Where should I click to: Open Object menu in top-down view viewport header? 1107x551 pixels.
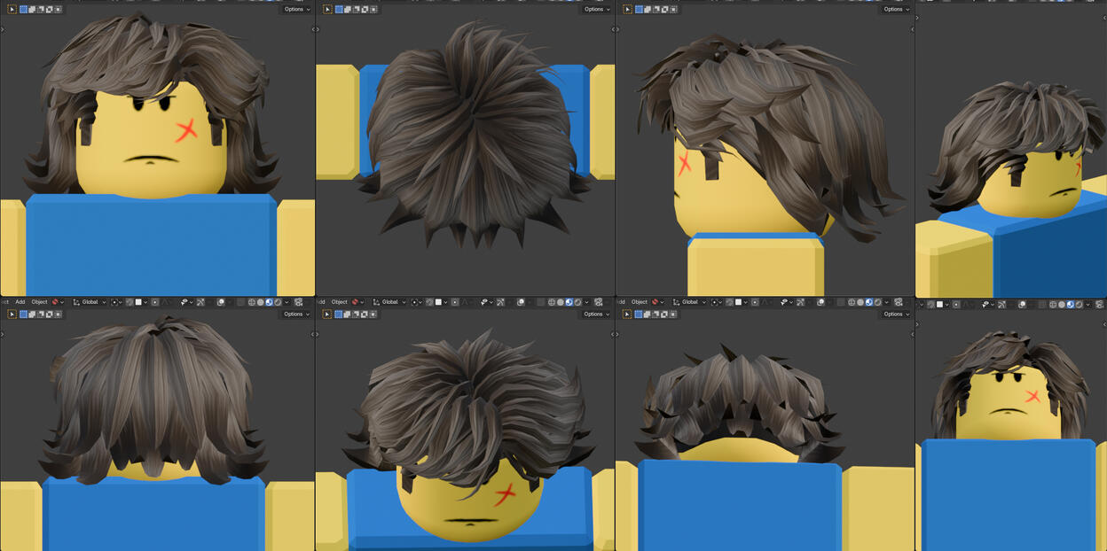pyautogui.click(x=339, y=302)
